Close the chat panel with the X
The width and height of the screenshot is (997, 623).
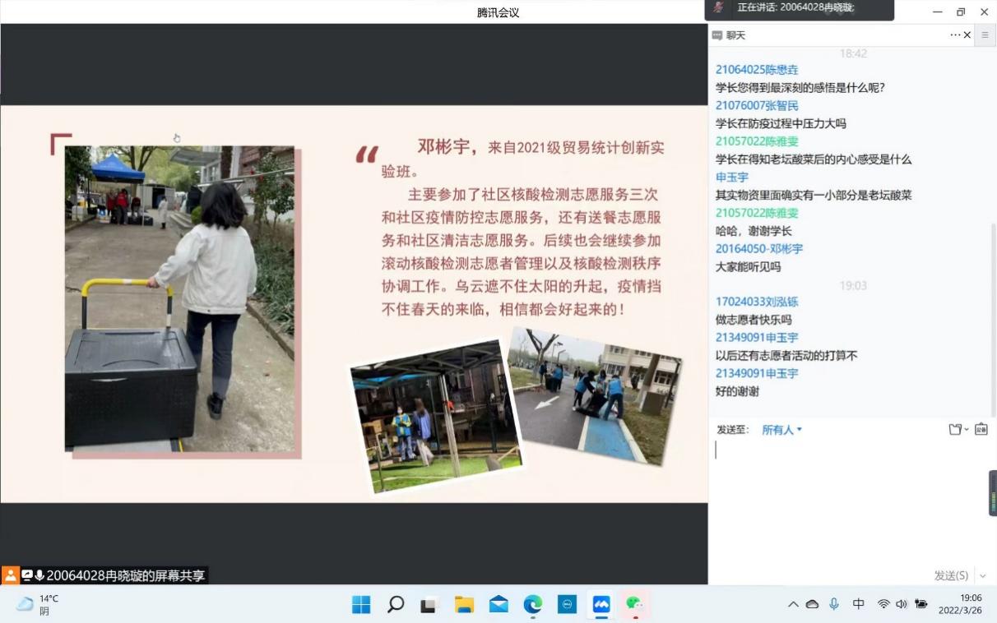click(x=967, y=35)
